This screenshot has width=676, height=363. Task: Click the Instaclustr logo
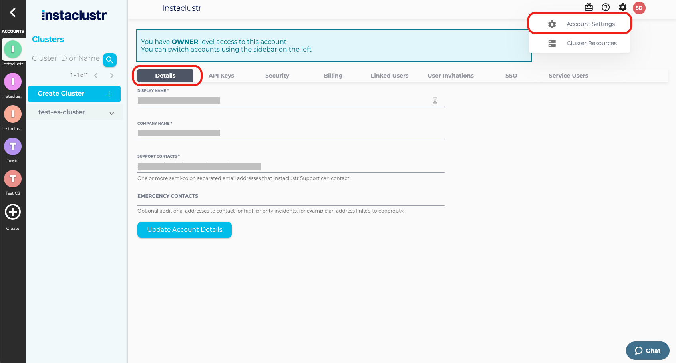pos(74,15)
